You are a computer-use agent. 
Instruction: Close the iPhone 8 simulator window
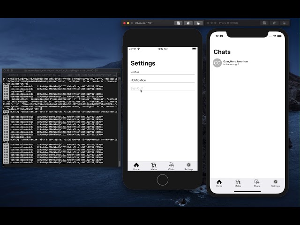[x=124, y=23]
